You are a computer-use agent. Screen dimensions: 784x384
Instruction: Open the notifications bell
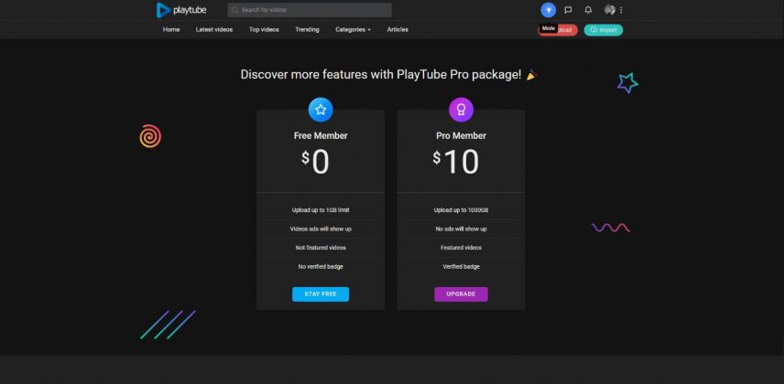tap(588, 10)
